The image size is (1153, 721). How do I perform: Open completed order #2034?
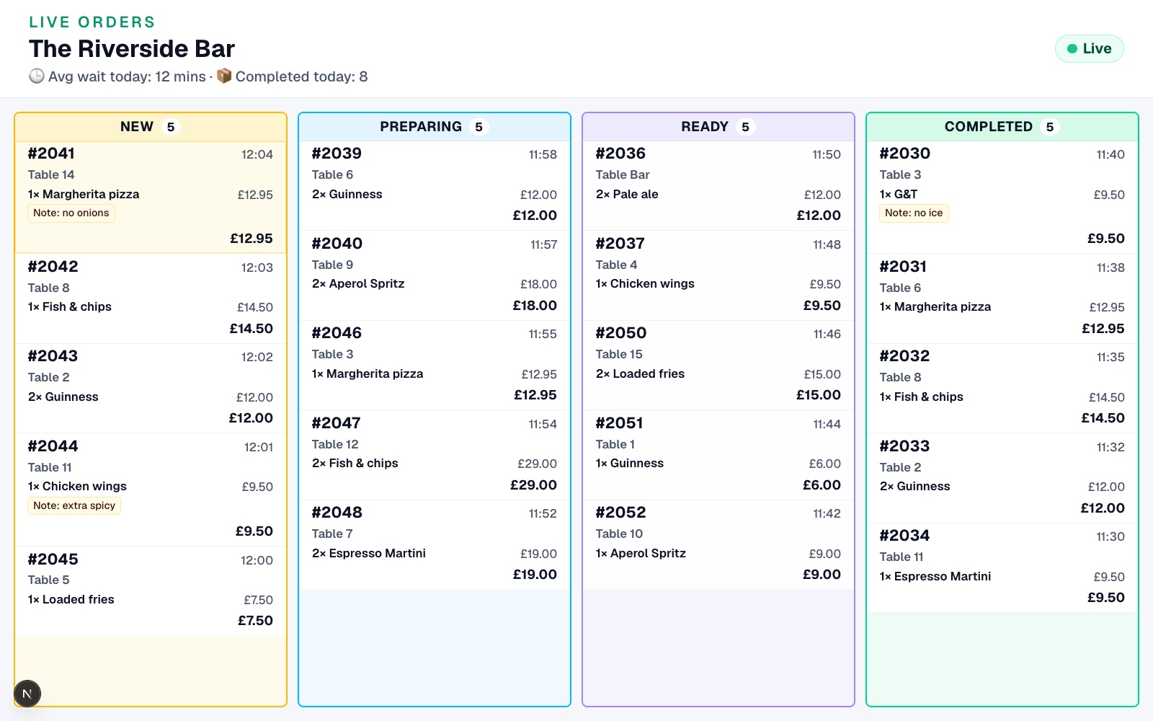[x=1002, y=567]
